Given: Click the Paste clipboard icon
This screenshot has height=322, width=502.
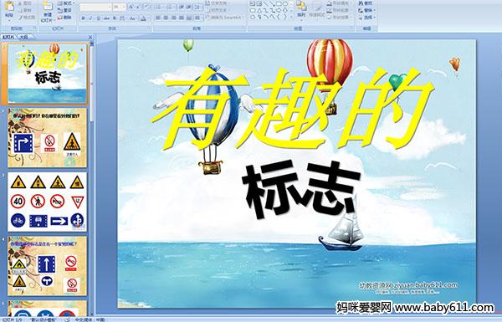Looking at the screenshot, I should pos(9,8).
